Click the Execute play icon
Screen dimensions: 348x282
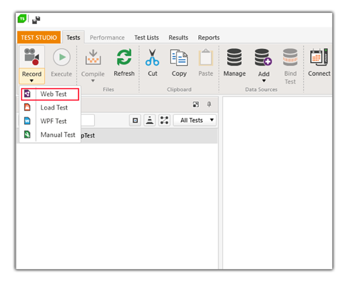[x=61, y=57]
